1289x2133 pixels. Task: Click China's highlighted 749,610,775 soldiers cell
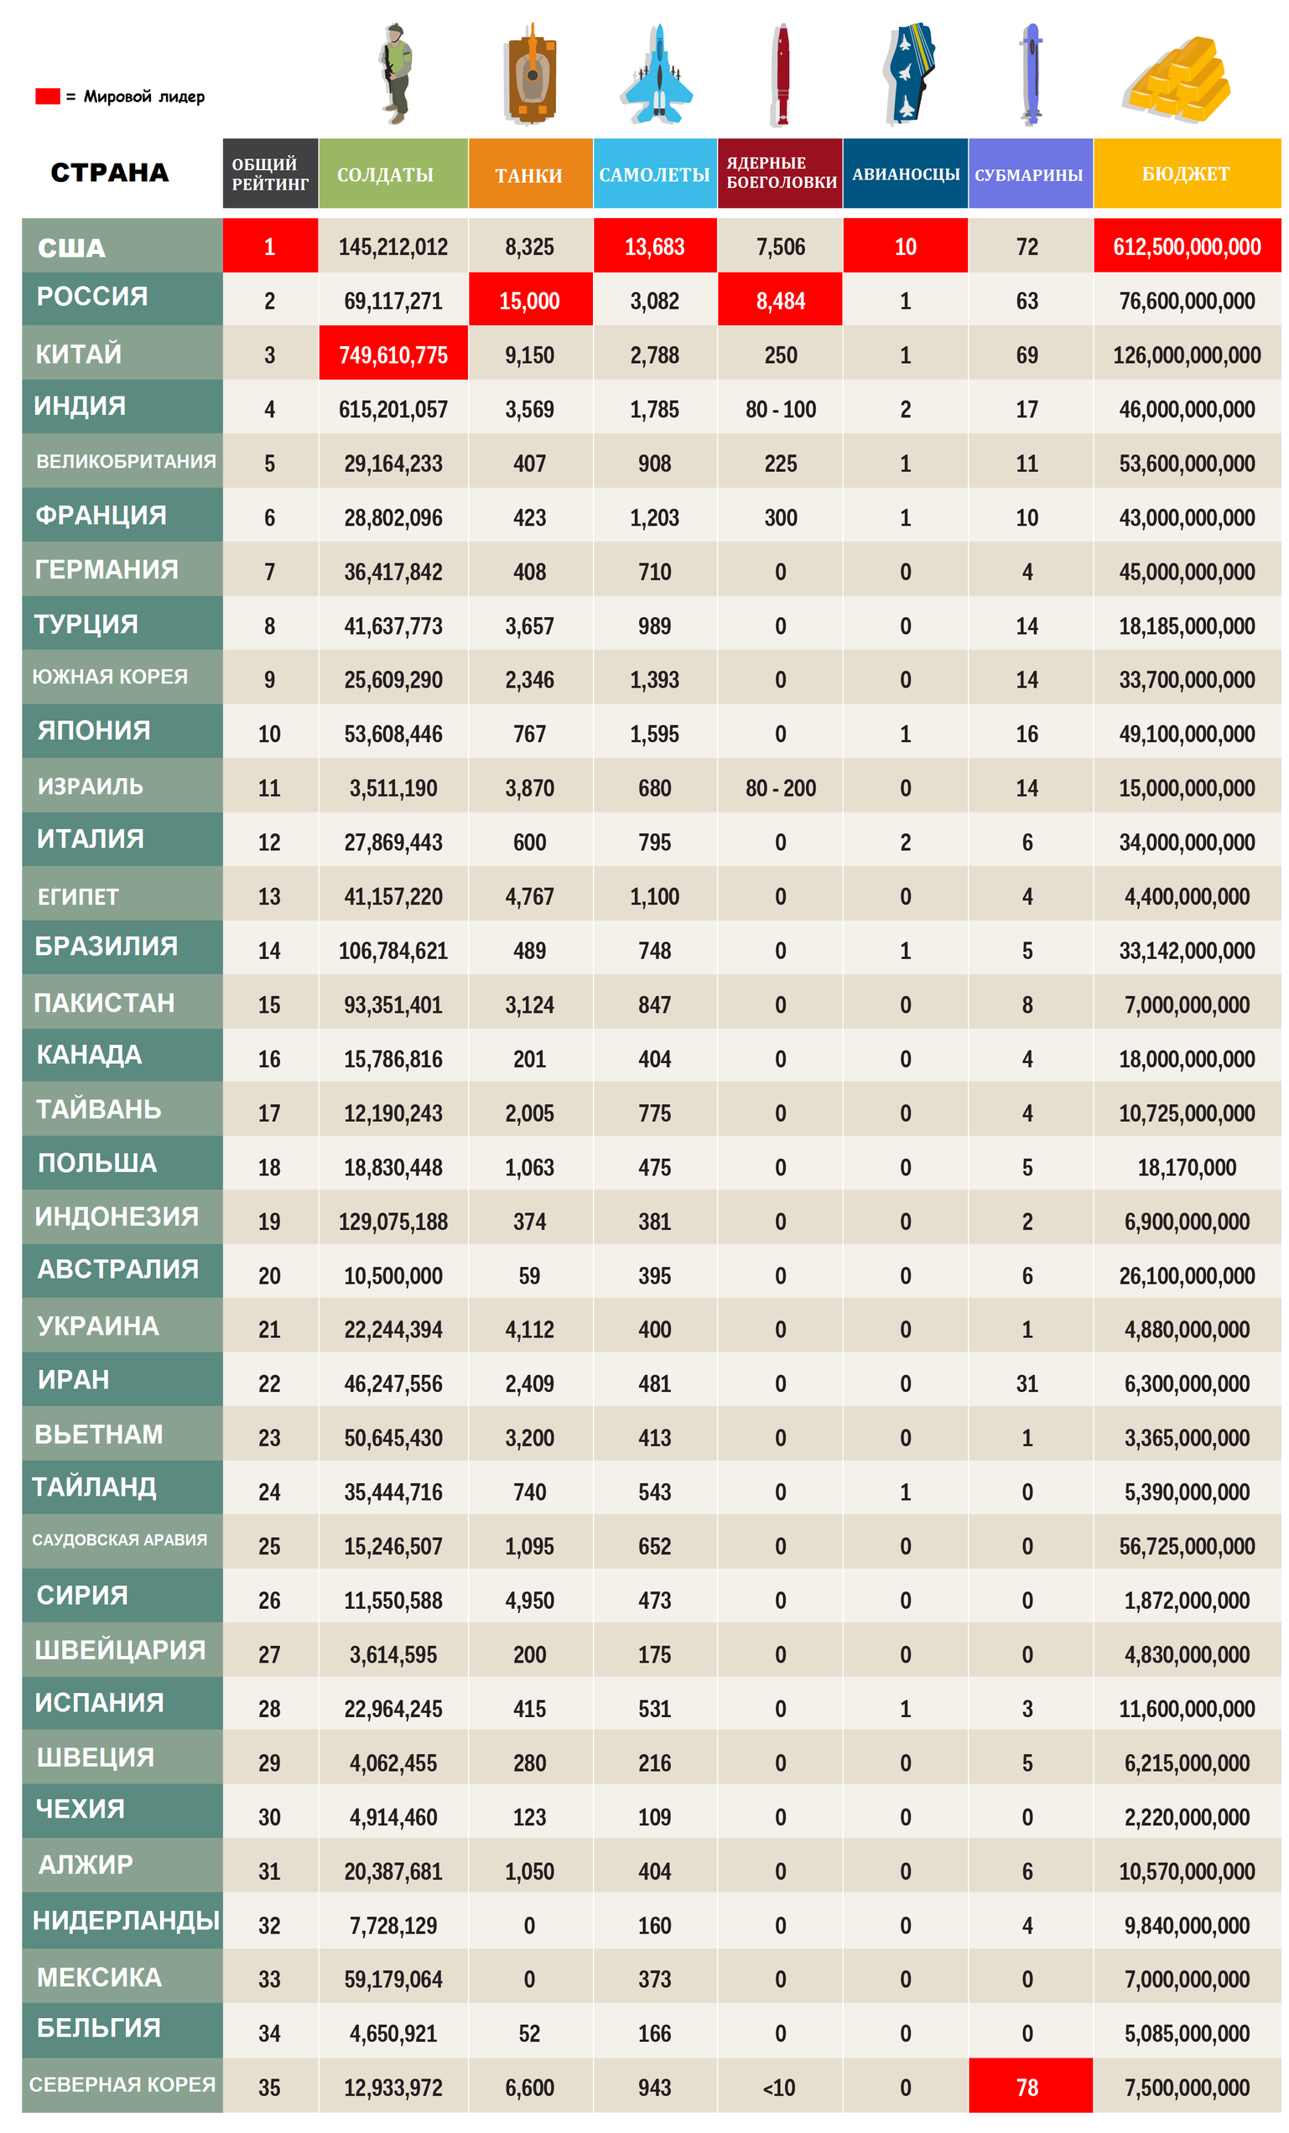point(393,353)
